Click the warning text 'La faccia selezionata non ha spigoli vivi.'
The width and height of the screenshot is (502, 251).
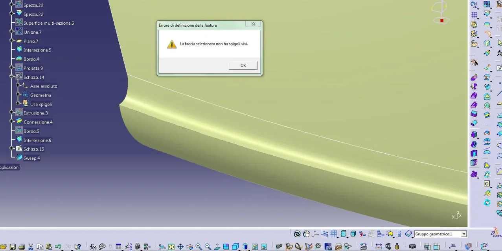pyautogui.click(x=214, y=44)
